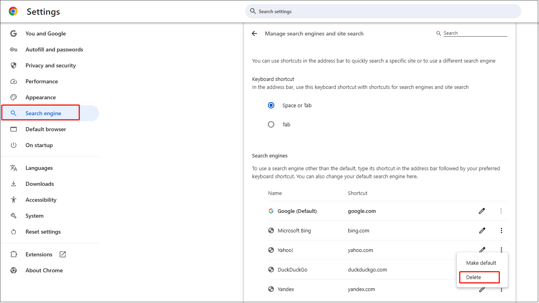539x303 pixels.
Task: Open Appearance settings
Action: (x=41, y=97)
